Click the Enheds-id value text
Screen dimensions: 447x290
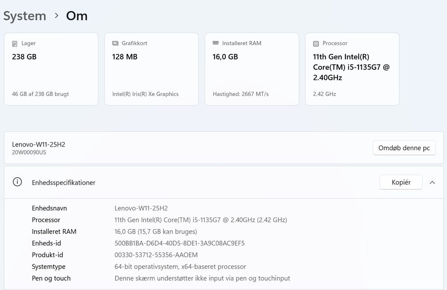click(x=180, y=243)
